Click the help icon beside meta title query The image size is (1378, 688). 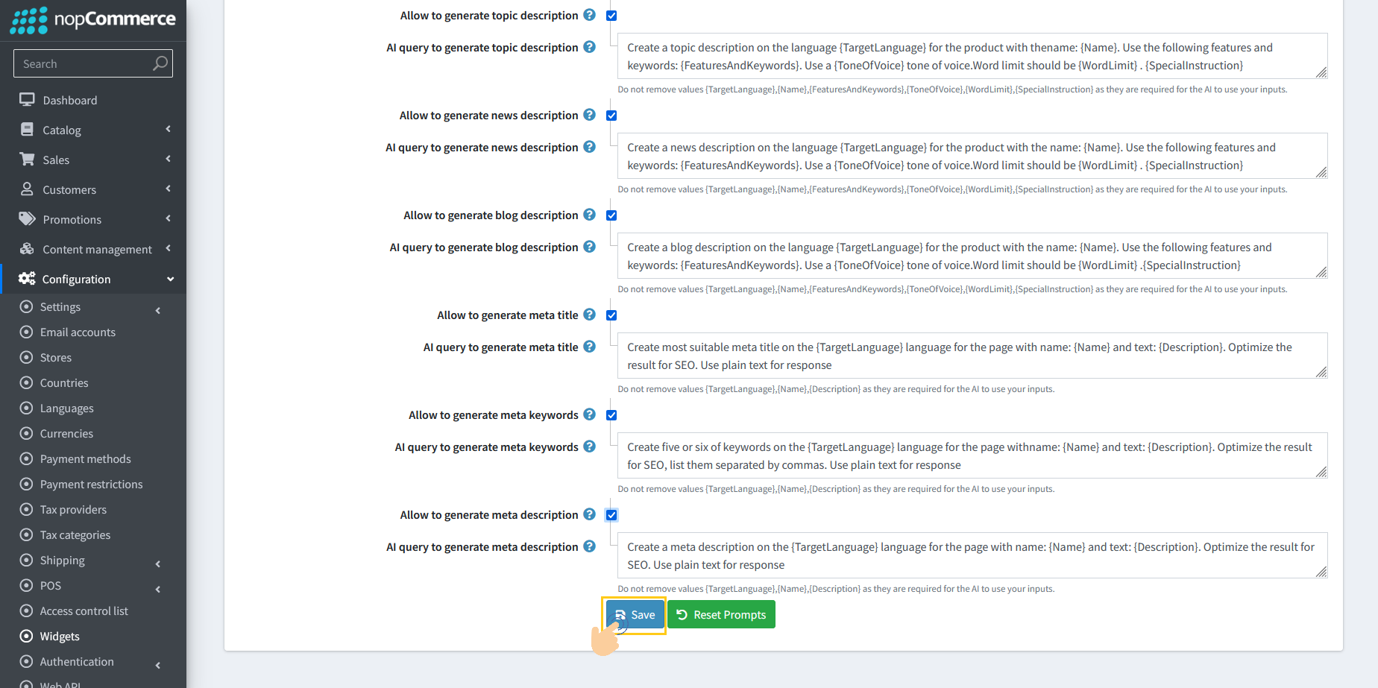590,347
